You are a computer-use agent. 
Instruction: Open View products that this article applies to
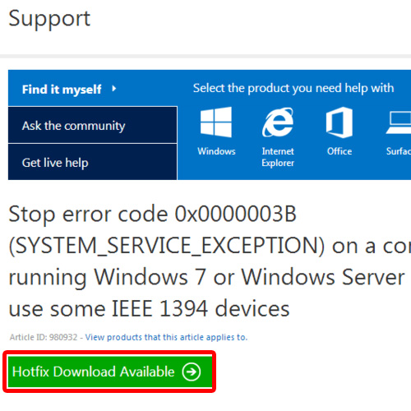tap(166, 337)
